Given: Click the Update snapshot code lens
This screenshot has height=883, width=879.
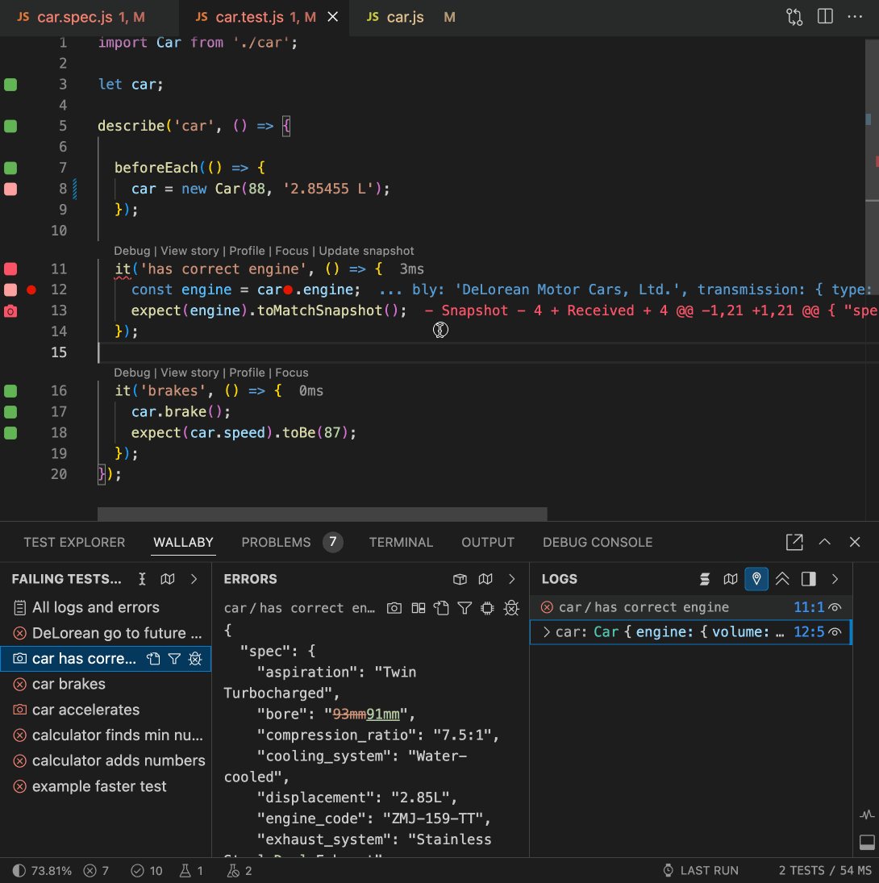Looking at the screenshot, I should (x=367, y=251).
